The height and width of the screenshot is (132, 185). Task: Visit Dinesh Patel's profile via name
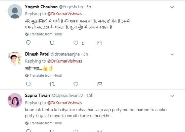(x=37, y=54)
